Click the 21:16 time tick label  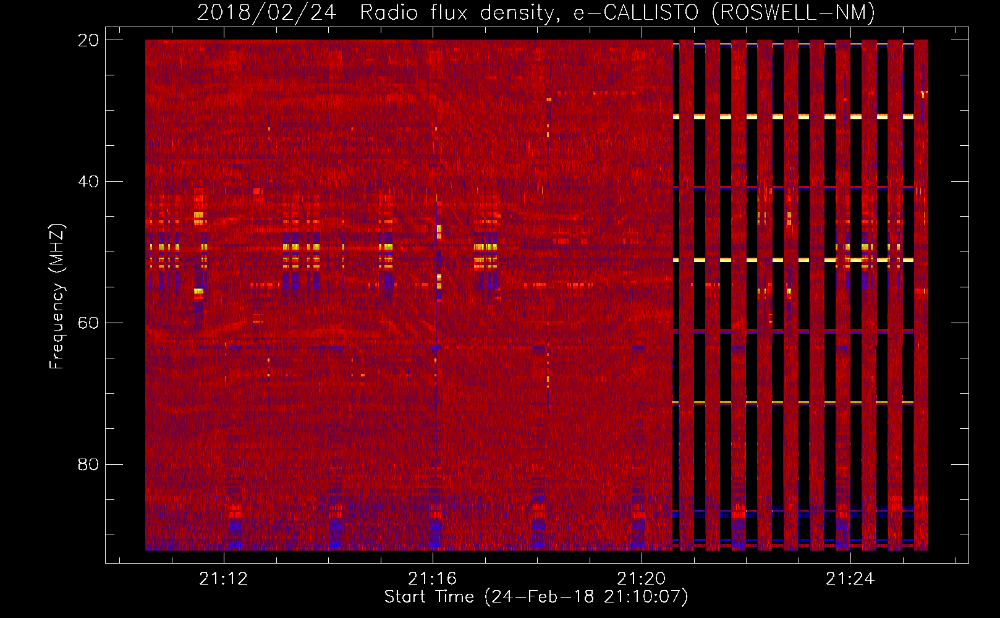click(433, 578)
